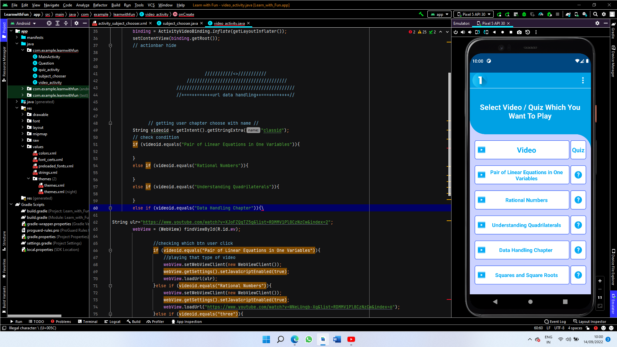
Task: Click the Debug app bug icon
Action: 524,14
